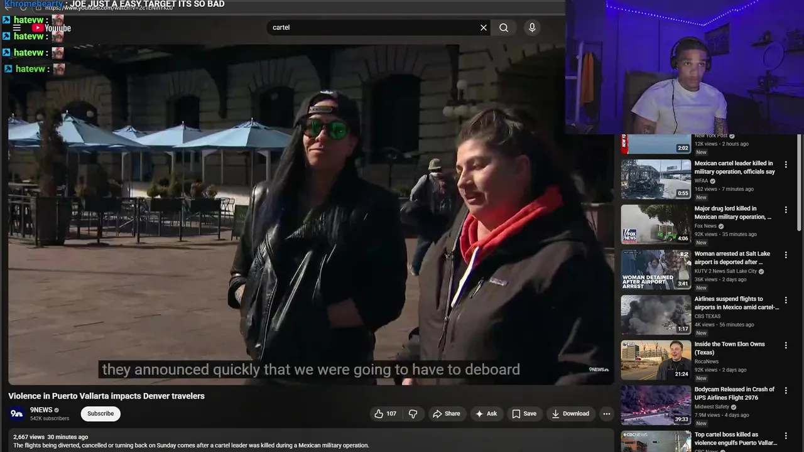Open 'Inside the Town Elon Owns' thumbnail
The width and height of the screenshot is (804, 452).
(x=656, y=360)
